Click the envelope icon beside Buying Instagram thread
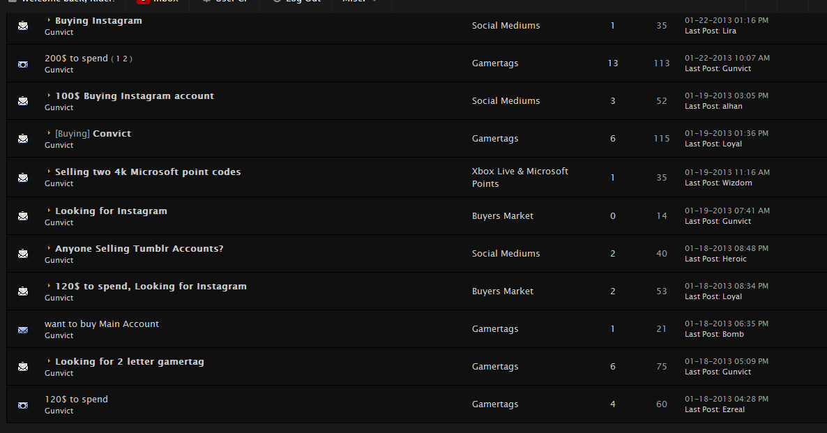 coord(23,26)
